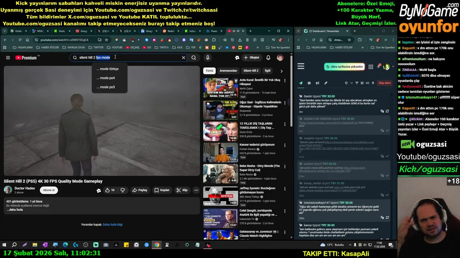Viewport: 460px width, 258px height.
Task: Dislike the Silent Hill 2 video
Action: click(123, 190)
